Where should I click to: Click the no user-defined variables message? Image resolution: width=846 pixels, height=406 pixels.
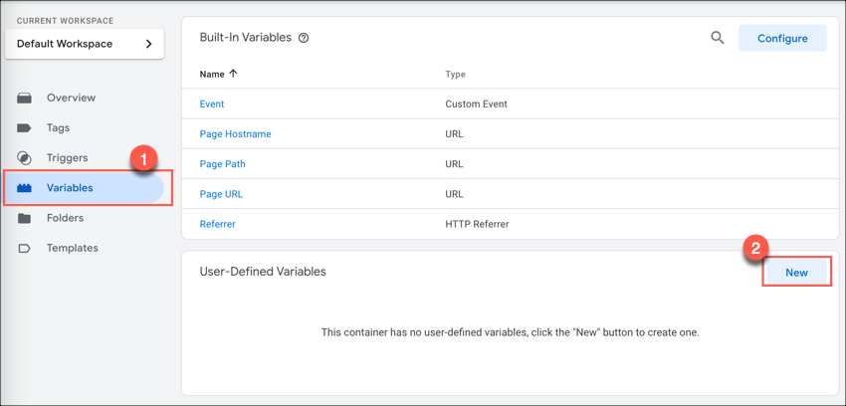point(511,332)
